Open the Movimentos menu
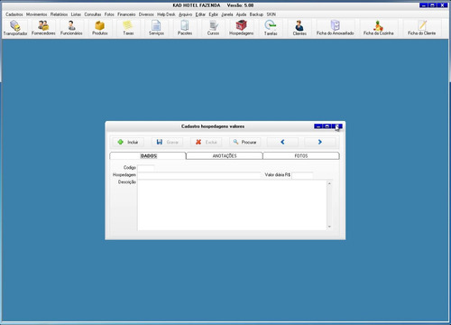451x325 pixels. click(x=37, y=14)
